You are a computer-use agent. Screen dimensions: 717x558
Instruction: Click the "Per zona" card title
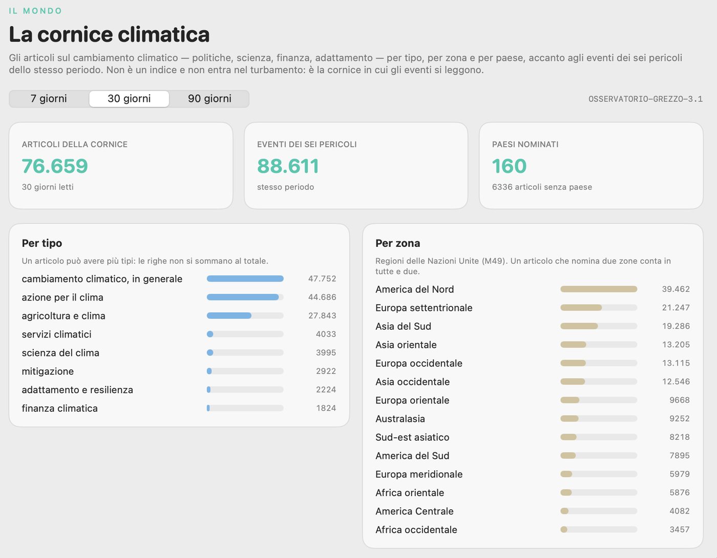click(x=397, y=243)
